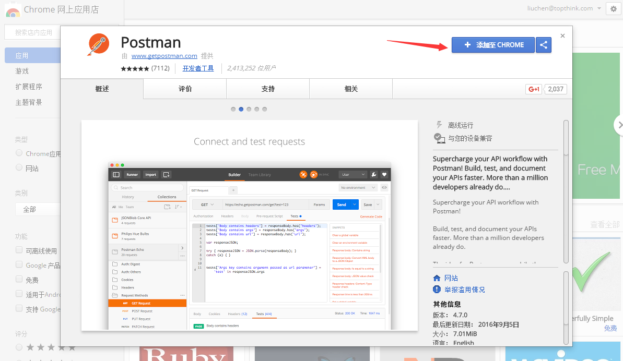Screen dimensions: 623x361
Task: Click the 举报滥用情况 link
Action: click(464, 290)
